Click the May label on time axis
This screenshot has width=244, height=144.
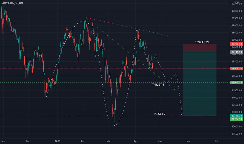click(160, 141)
